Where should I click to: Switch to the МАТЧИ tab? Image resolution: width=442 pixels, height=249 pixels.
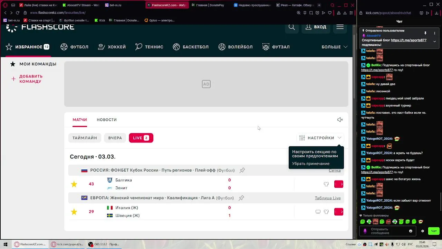[80, 120]
